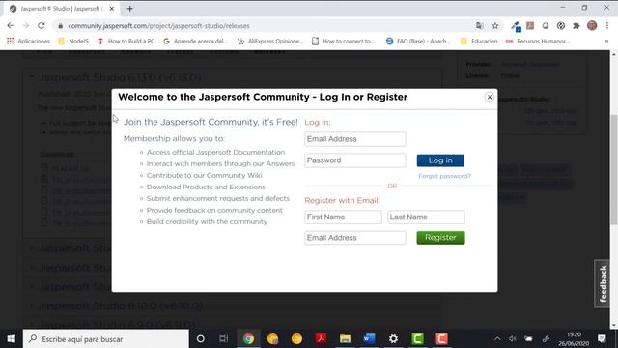Open the How to connect to bookmark
The image size is (618, 348).
(344, 41)
